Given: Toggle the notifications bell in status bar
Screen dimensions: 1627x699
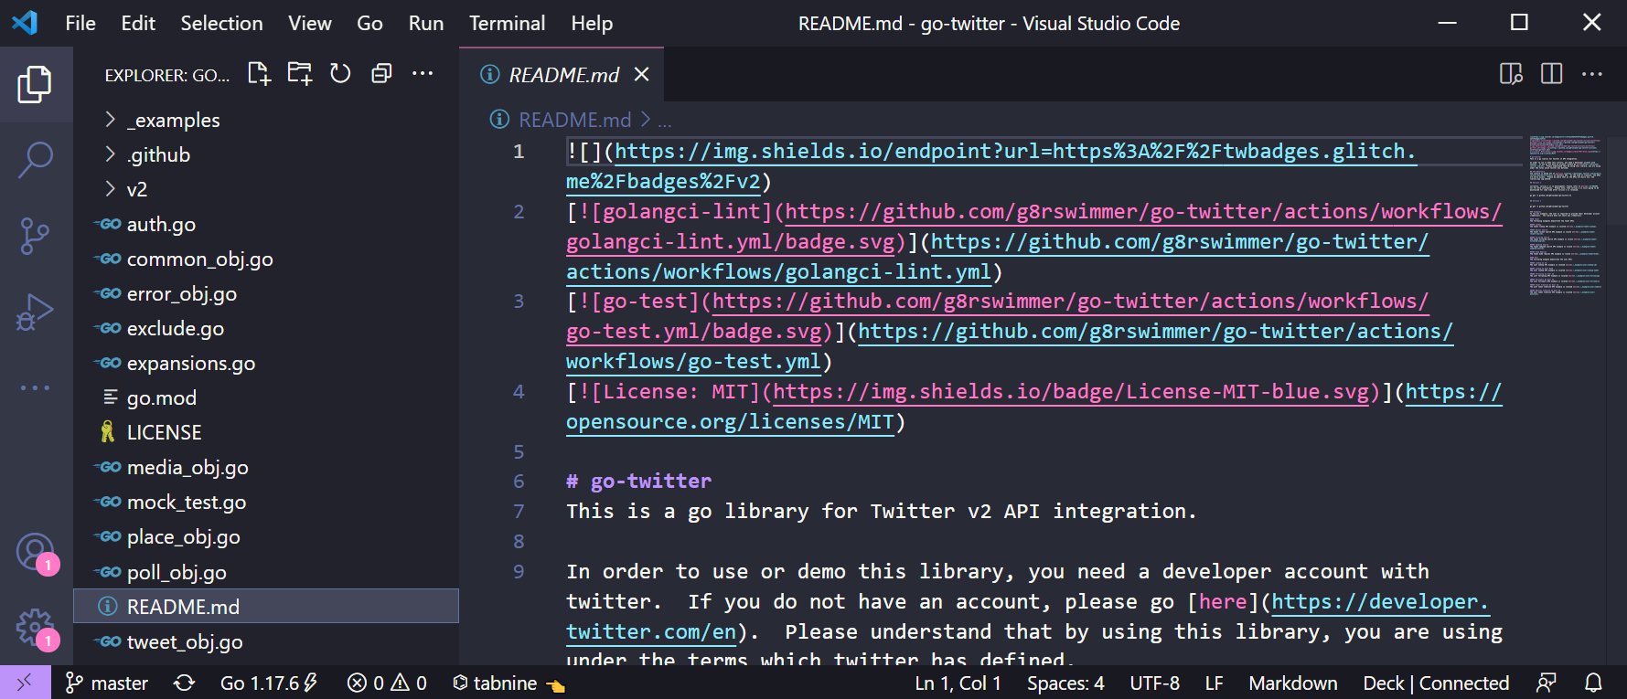Looking at the screenshot, I should point(1593,683).
